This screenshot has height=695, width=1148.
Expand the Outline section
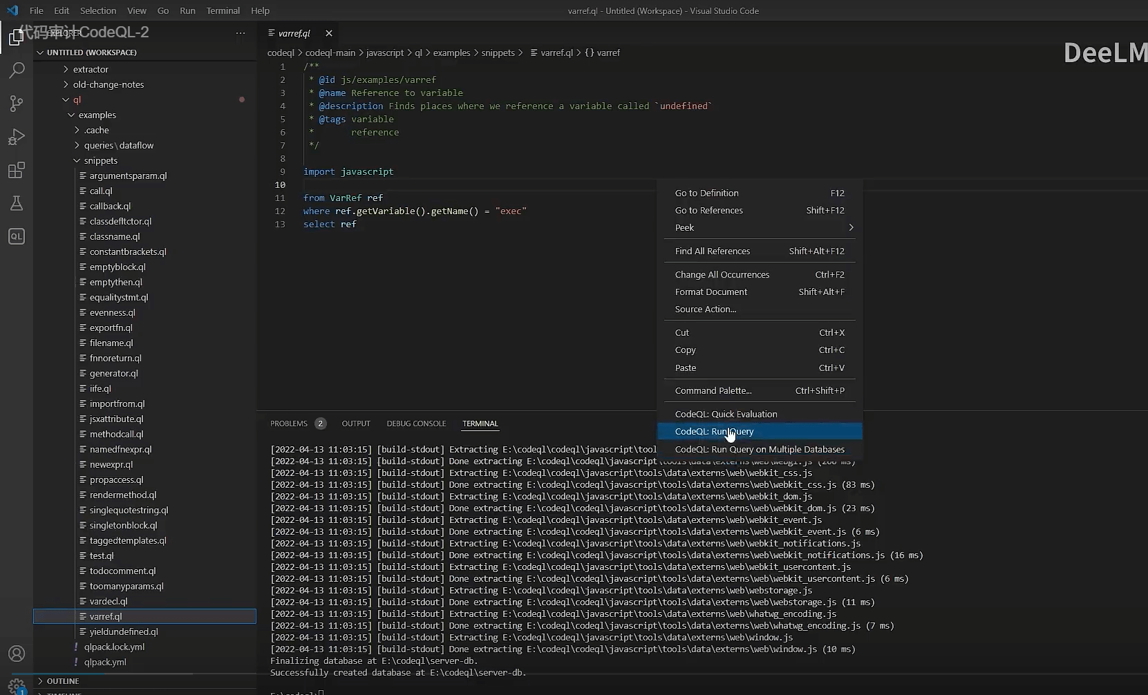pos(62,681)
